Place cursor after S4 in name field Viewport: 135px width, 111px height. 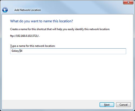coord(22,51)
